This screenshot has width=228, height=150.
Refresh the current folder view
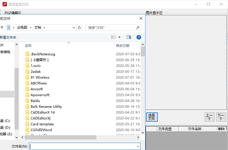79,27
